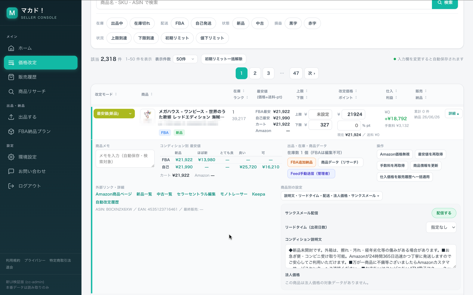Viewport: 473px width, 295px height.
Task: Click the product thumbnail image
Action: coord(148,116)
